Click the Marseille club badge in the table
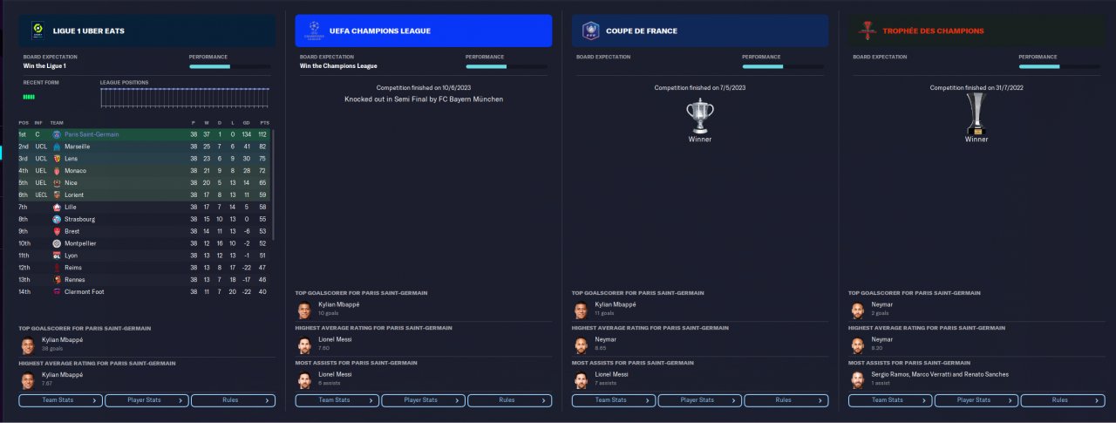The height and width of the screenshot is (423, 1116). tap(57, 147)
